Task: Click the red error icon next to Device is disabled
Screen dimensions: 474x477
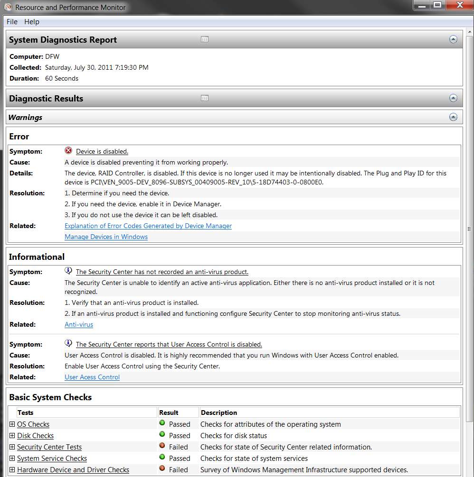Action: click(68, 150)
